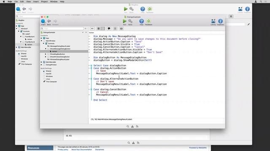Open Help in DialogExample toolbar
The image size is (270, 151).
[x=141, y=21]
